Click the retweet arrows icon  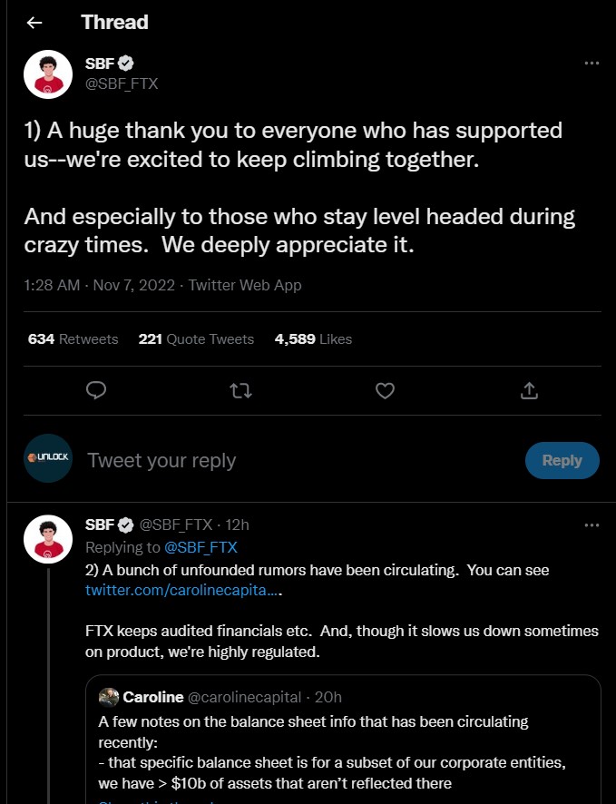pyautogui.click(x=240, y=390)
